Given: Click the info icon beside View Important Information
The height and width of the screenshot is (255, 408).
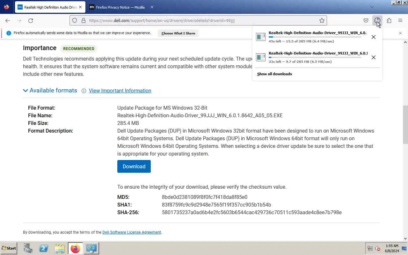Looking at the screenshot, I should tap(84, 91).
